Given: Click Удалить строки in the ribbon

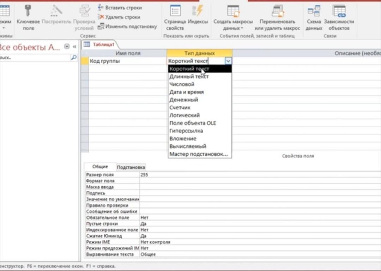Looking at the screenshot, I should pos(119,17).
